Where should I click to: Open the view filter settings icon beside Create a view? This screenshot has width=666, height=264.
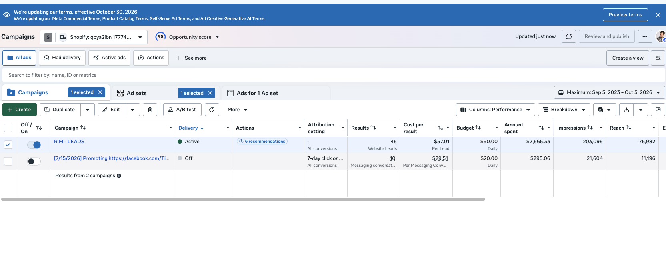658,58
